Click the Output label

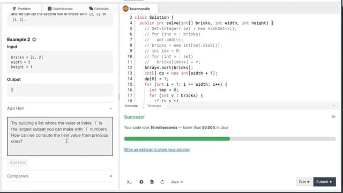14,79
